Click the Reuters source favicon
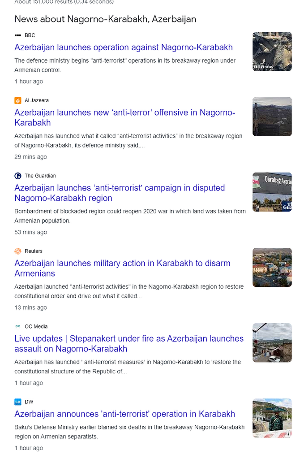Viewport: 304px width, 459px height. tap(18, 251)
